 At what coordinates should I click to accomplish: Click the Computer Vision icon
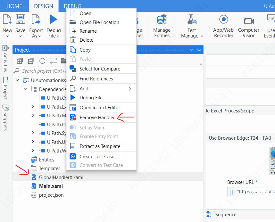pyautogui.click(x=249, y=21)
